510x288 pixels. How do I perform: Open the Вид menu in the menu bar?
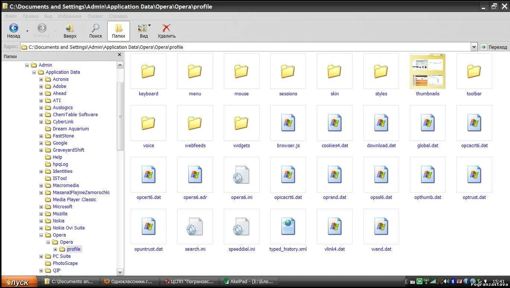pyautogui.click(x=48, y=16)
